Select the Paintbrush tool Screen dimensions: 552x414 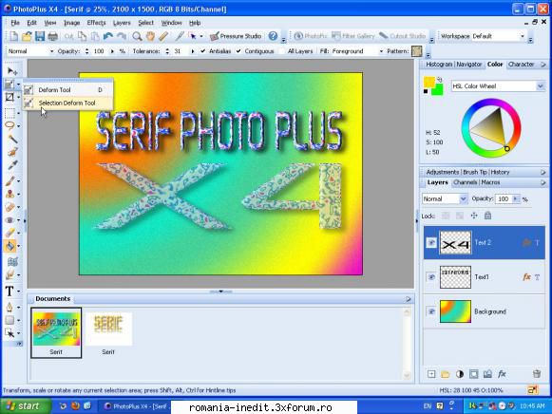(10, 180)
